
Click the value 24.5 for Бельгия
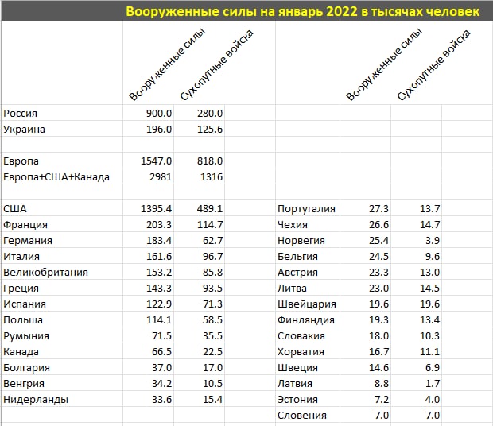(378, 257)
